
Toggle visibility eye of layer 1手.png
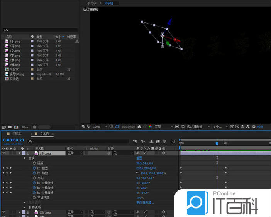point(4,153)
